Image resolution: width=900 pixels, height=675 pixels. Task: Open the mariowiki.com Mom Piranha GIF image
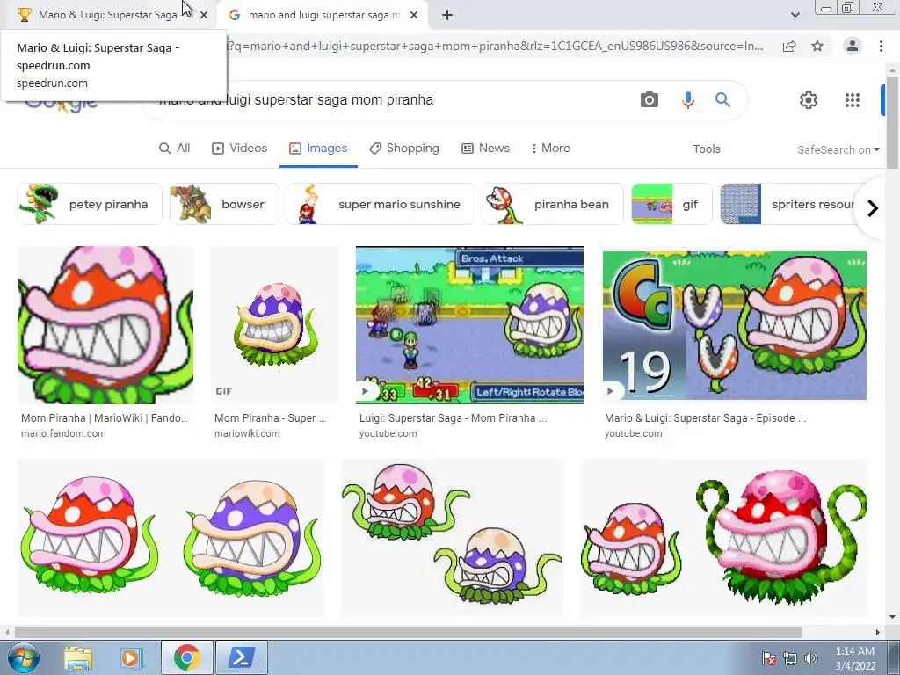275,325
